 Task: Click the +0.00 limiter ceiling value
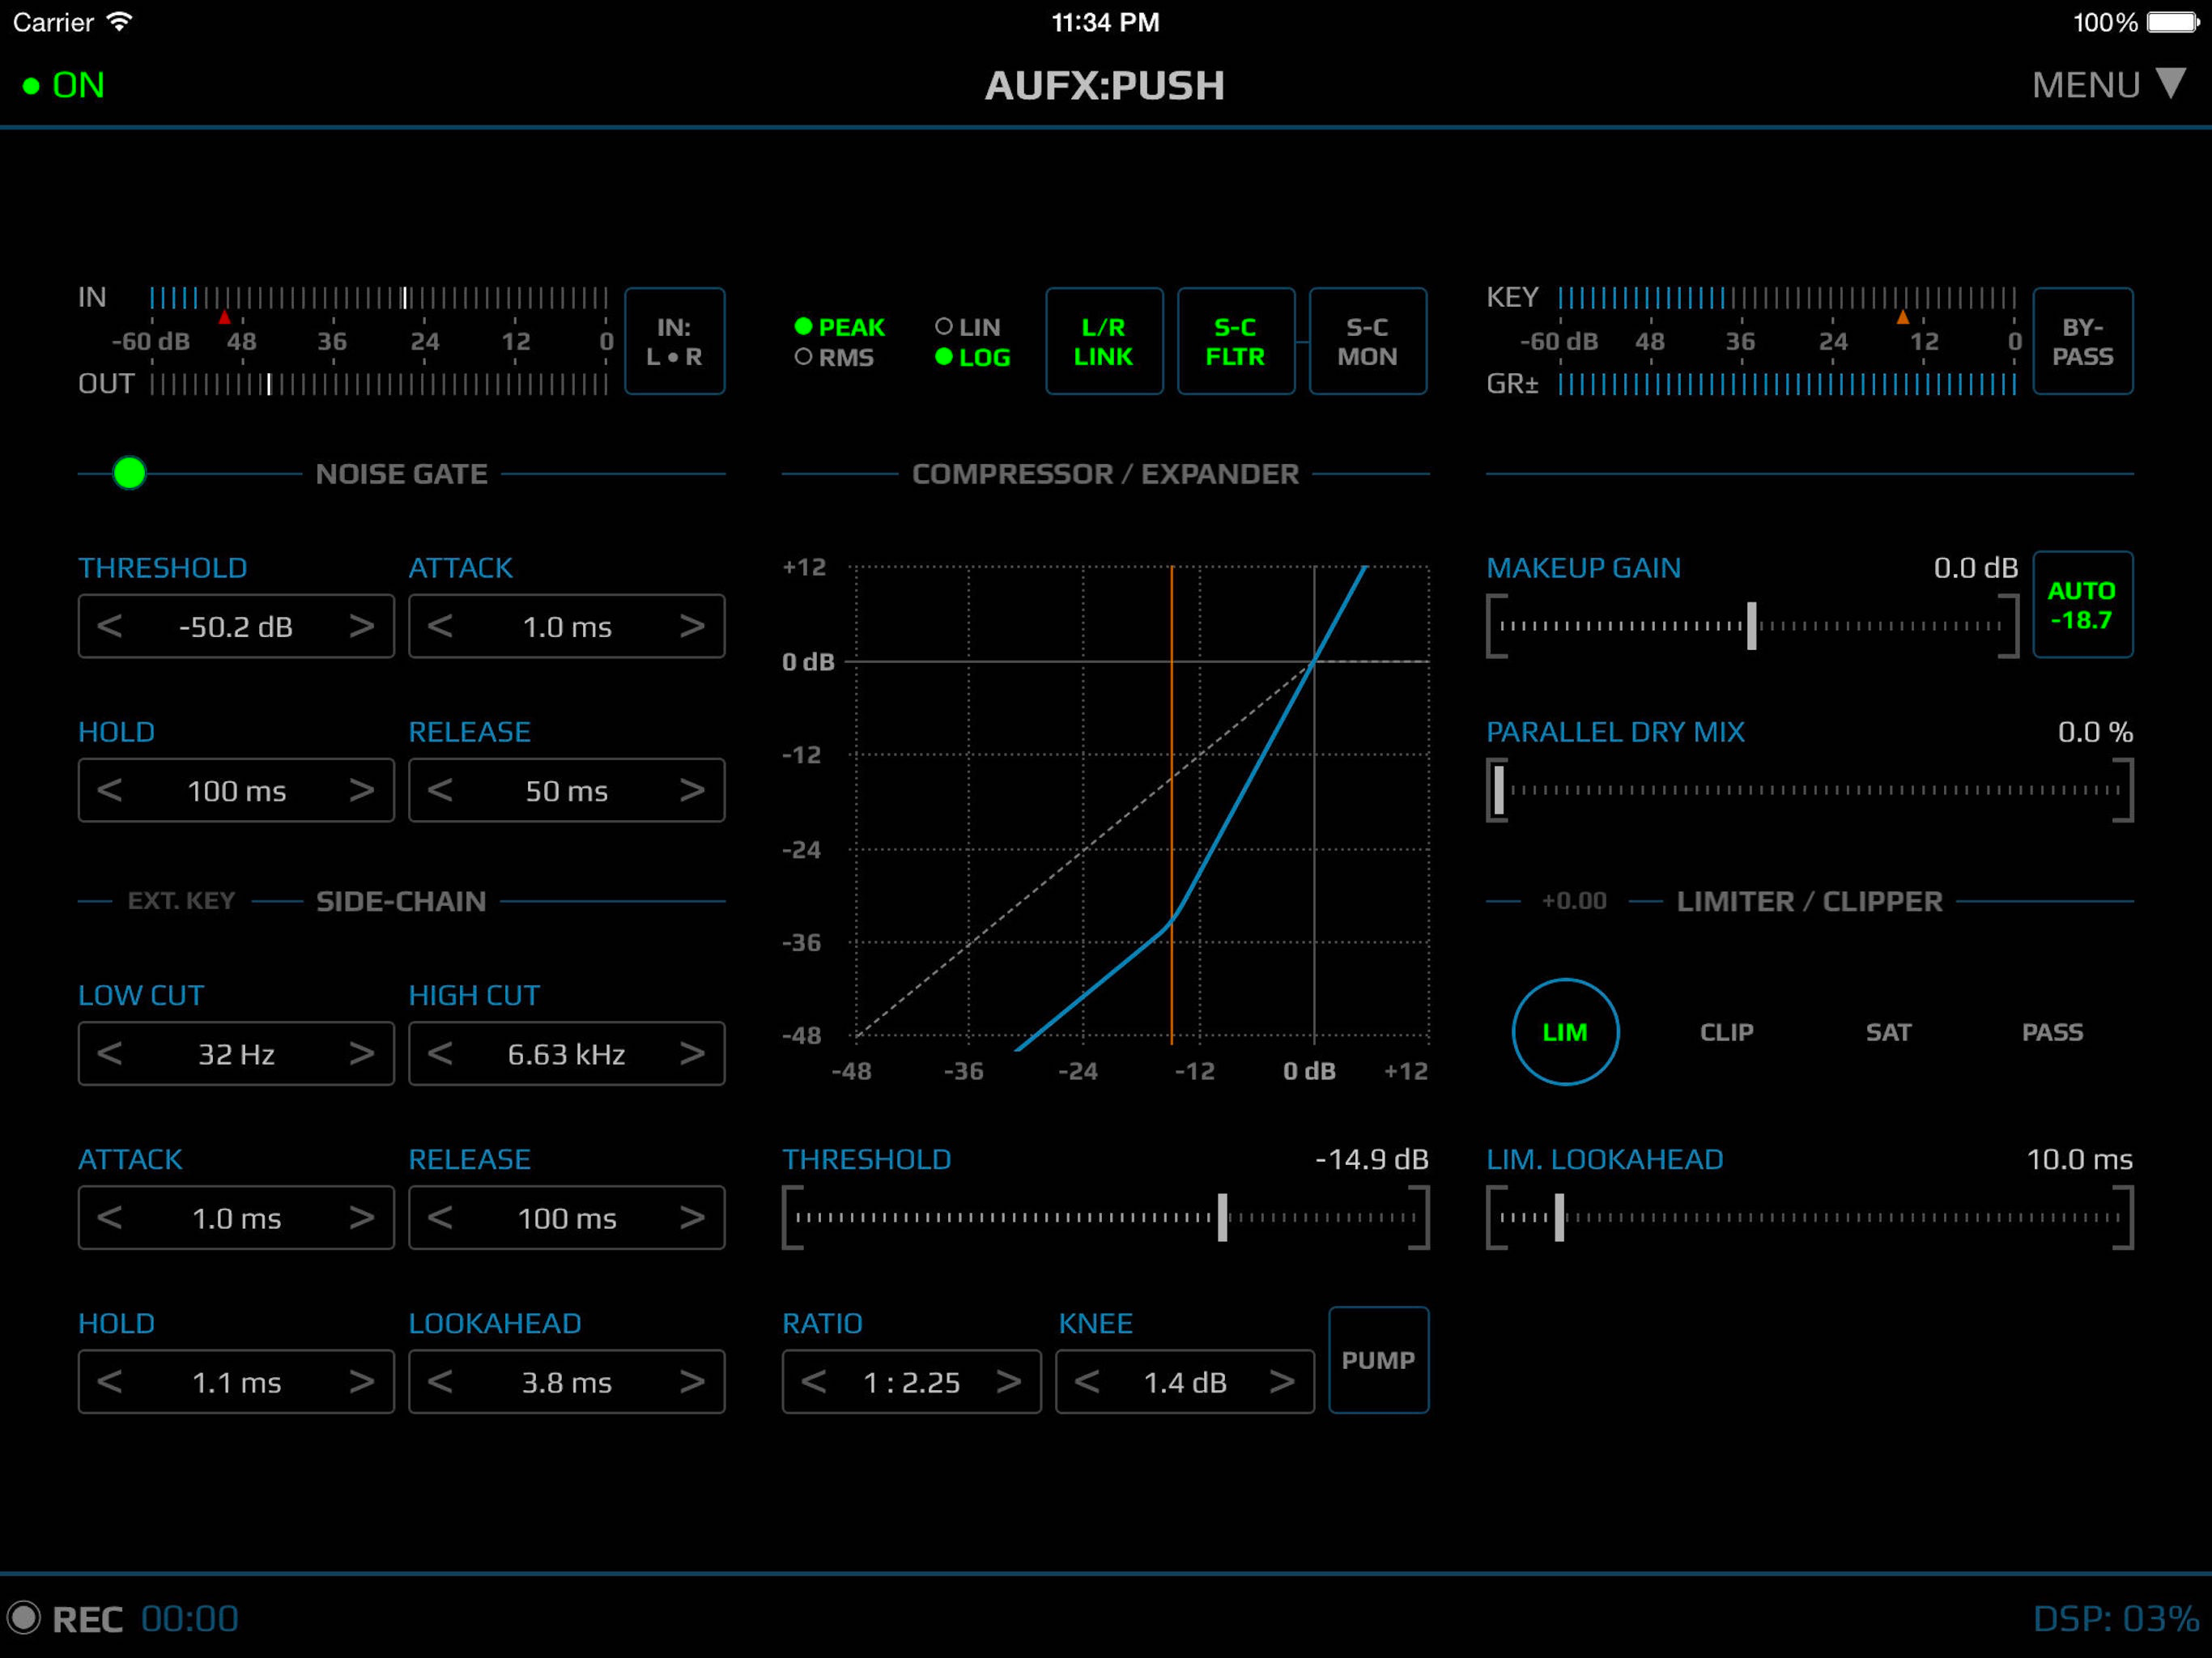click(x=1574, y=901)
